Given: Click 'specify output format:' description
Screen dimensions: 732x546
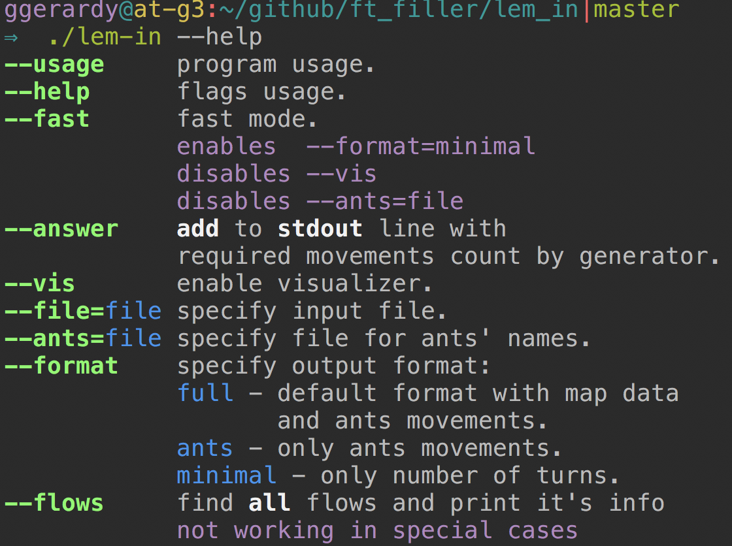Looking at the screenshot, I should [x=334, y=366].
